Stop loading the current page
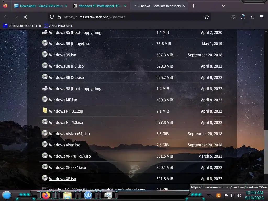This screenshot has height=201, width=268. tap(25, 17)
